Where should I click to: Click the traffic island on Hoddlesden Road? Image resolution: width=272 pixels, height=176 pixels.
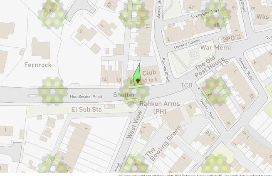point(32,96)
